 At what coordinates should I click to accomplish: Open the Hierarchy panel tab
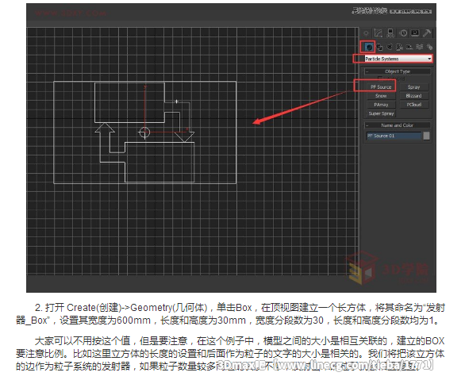coord(390,33)
